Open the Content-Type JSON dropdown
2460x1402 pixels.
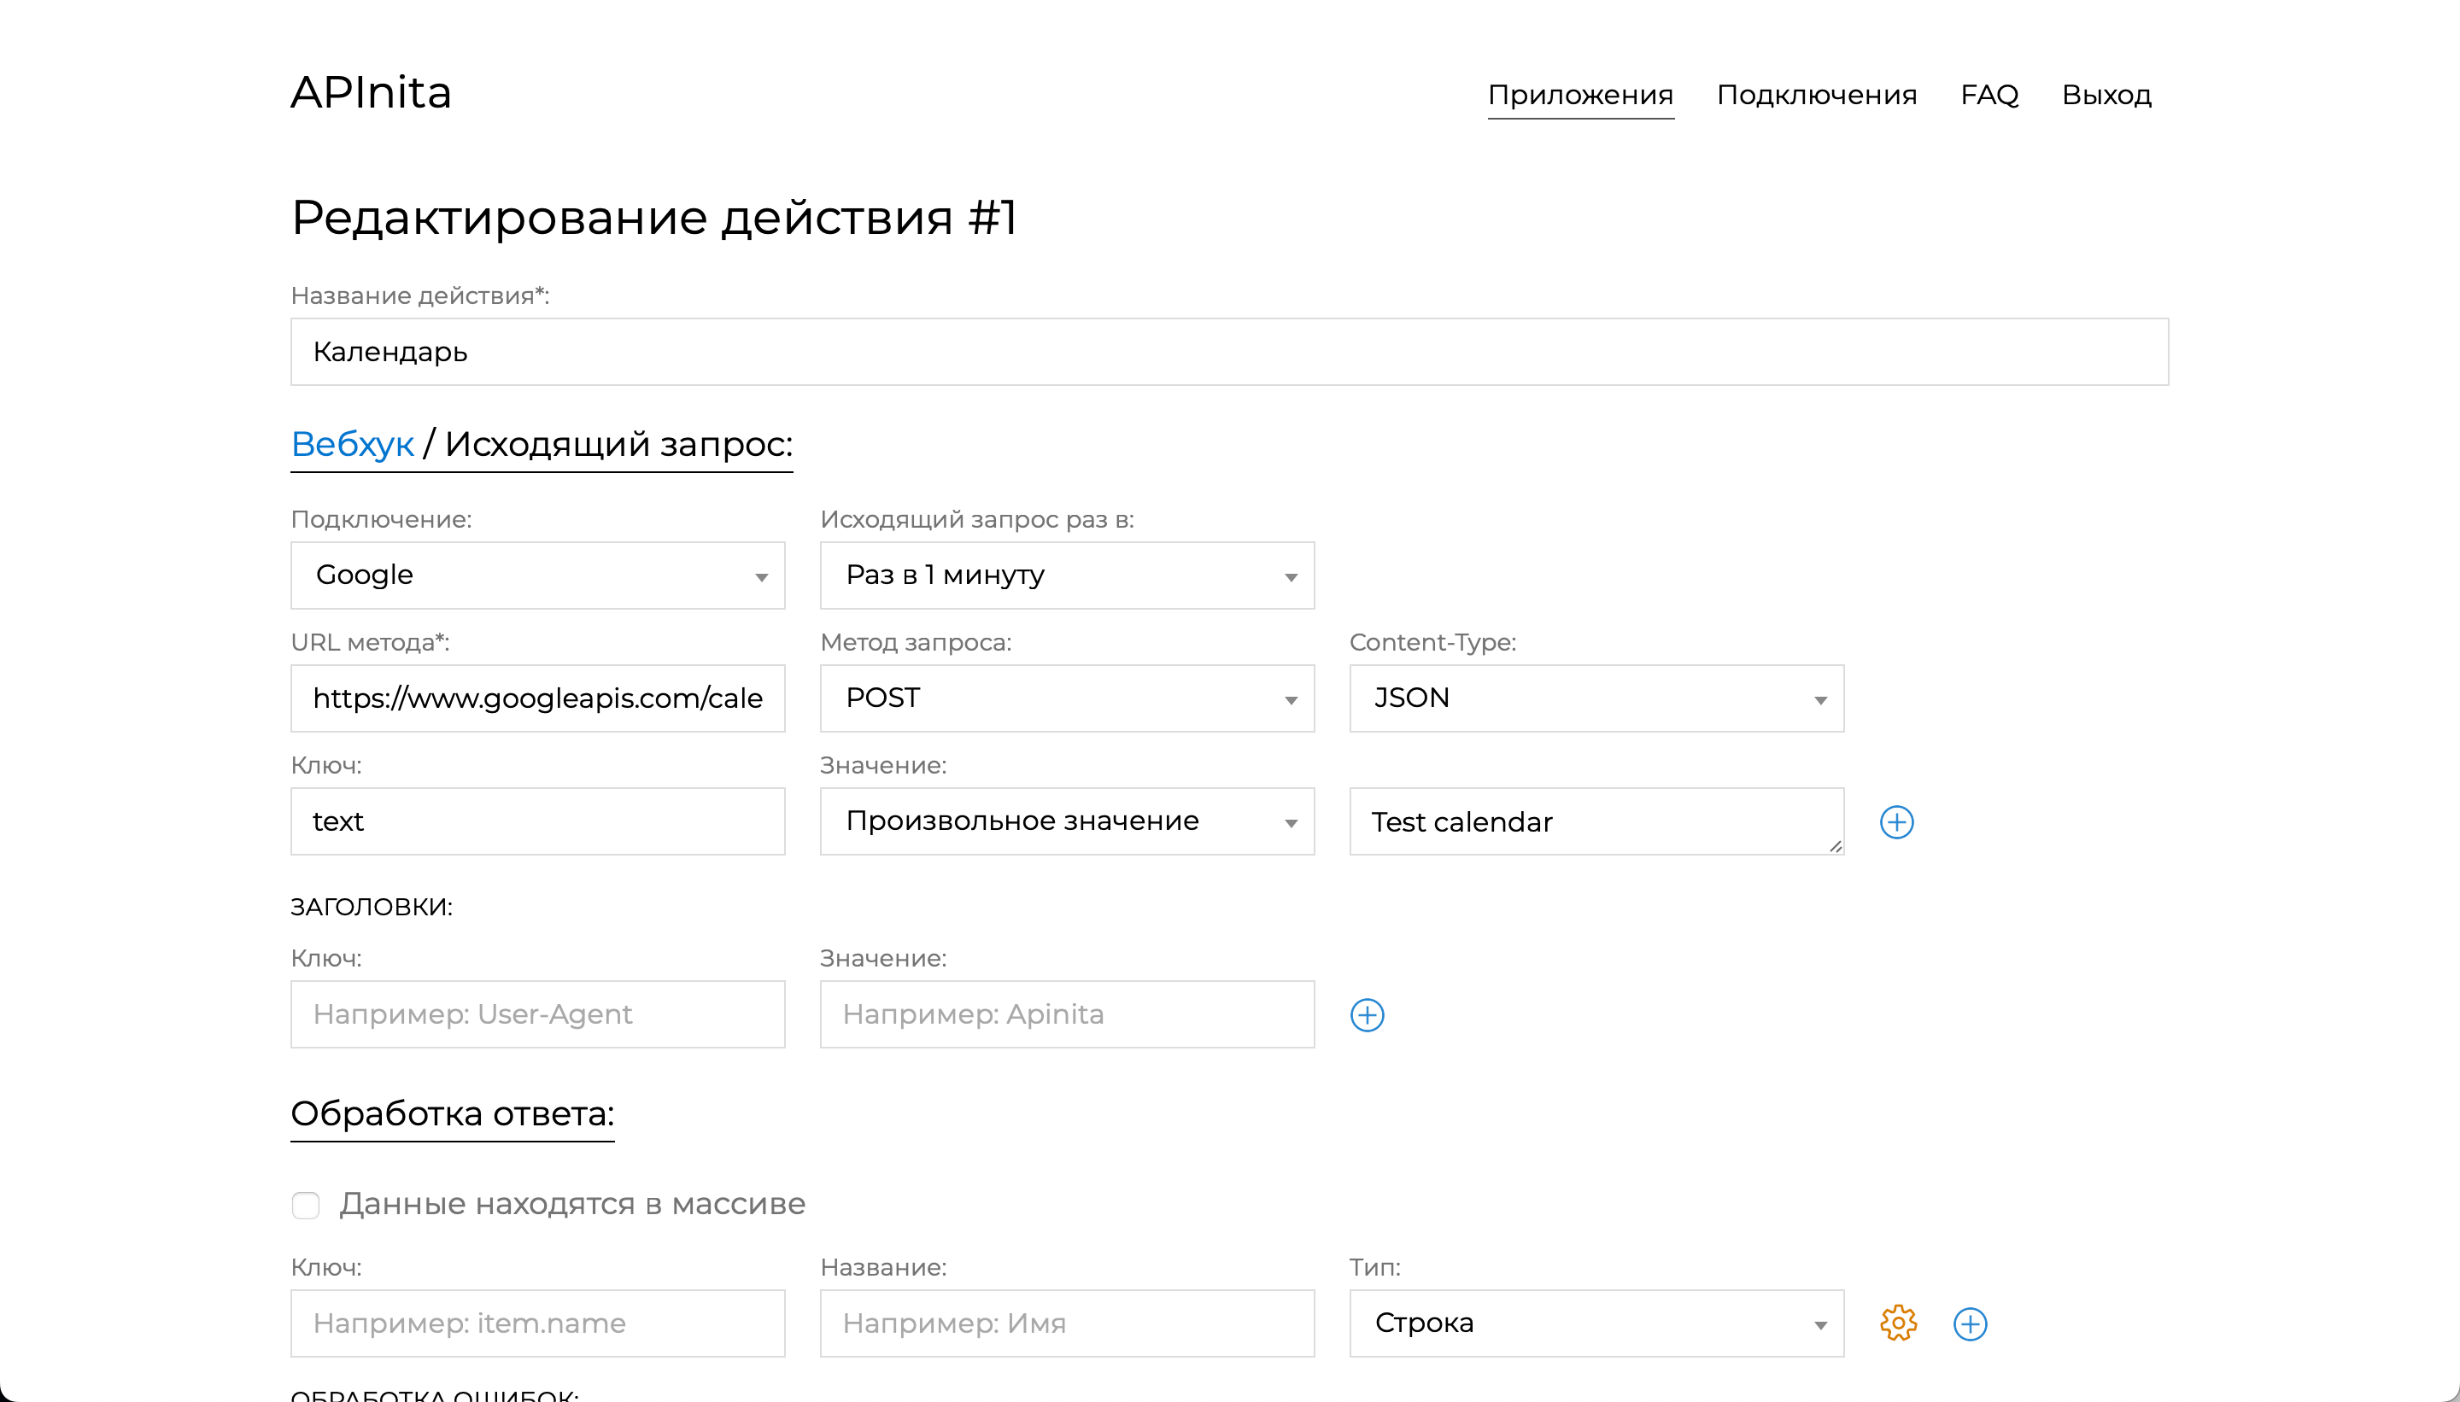(x=1596, y=698)
